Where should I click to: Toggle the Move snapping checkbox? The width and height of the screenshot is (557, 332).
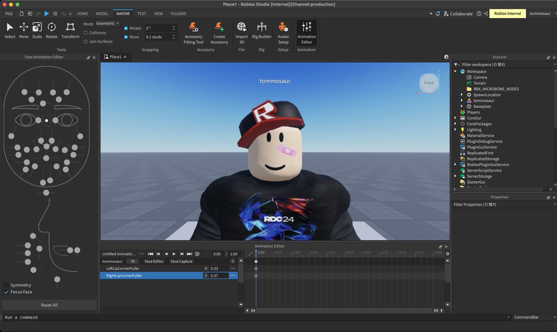[126, 37]
